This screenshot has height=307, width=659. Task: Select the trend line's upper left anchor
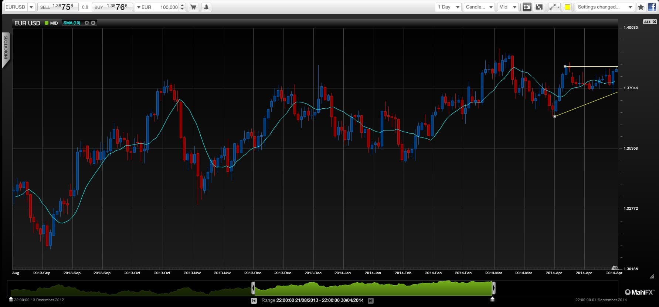[565, 66]
